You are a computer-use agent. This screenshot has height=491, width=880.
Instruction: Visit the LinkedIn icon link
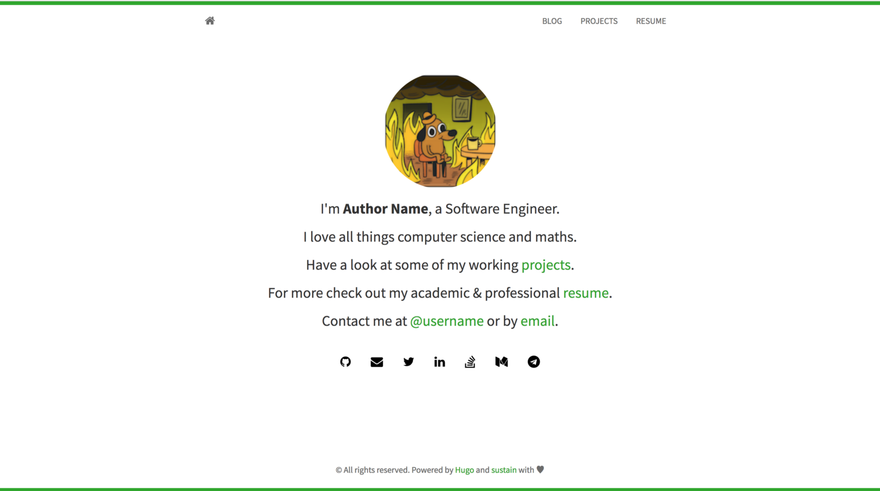(439, 361)
